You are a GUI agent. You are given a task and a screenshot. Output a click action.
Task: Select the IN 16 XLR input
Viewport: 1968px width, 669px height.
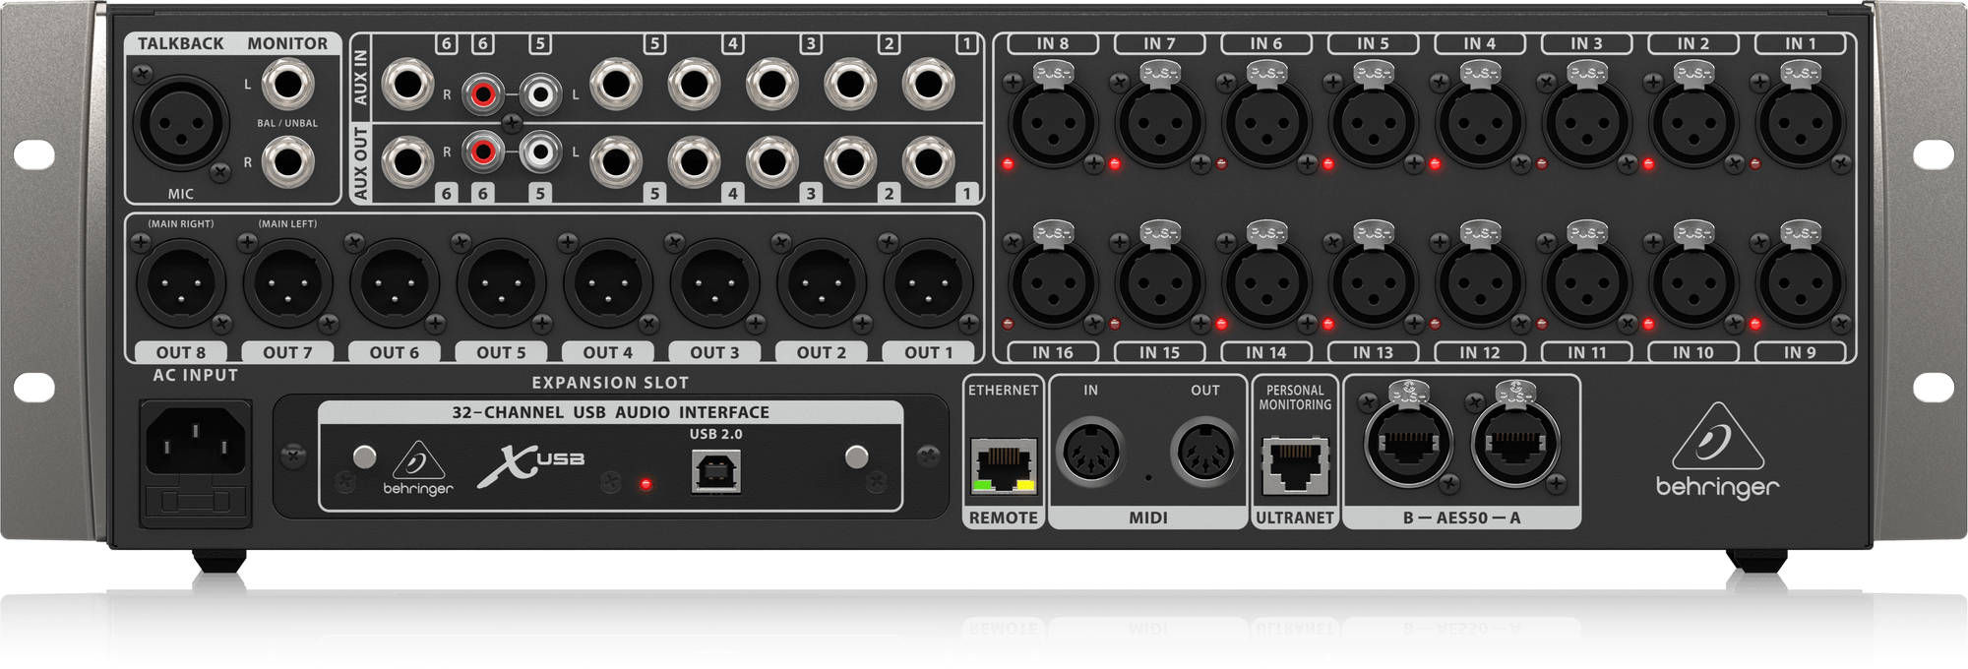[x=1052, y=283]
